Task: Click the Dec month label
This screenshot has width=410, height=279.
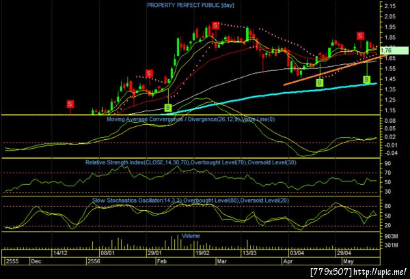Action: point(36,261)
